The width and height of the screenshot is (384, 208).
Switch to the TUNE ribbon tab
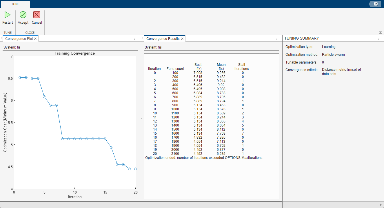tap(15, 4)
